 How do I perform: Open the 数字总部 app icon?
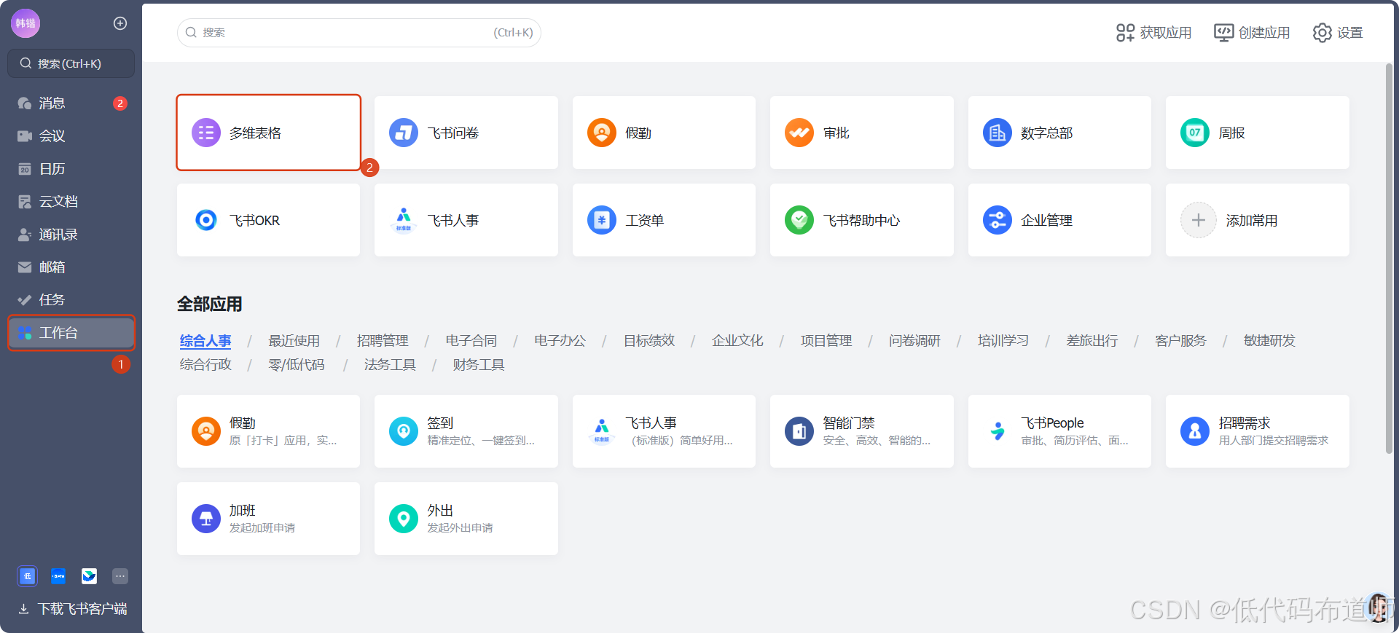click(x=998, y=133)
